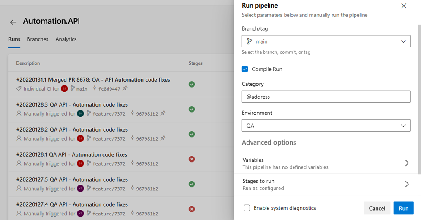Go back using the arrow beside Automation.API
The height and width of the screenshot is (220, 421).
[x=13, y=22]
